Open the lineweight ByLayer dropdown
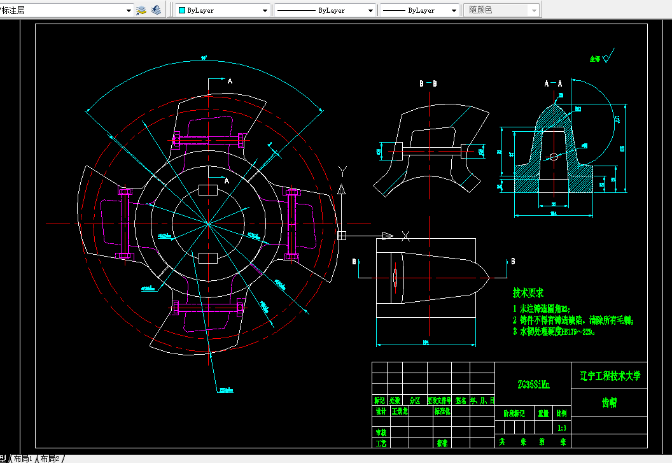The image size is (672, 463). click(453, 11)
